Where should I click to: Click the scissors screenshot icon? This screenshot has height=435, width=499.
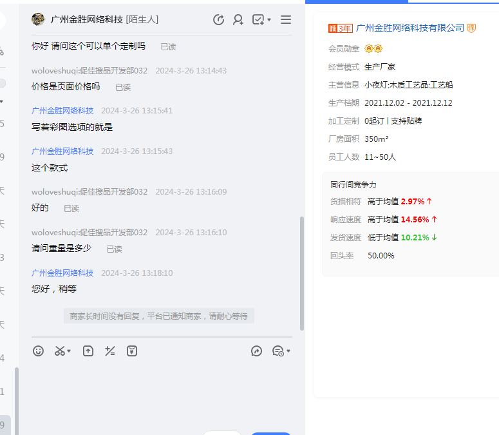click(59, 351)
